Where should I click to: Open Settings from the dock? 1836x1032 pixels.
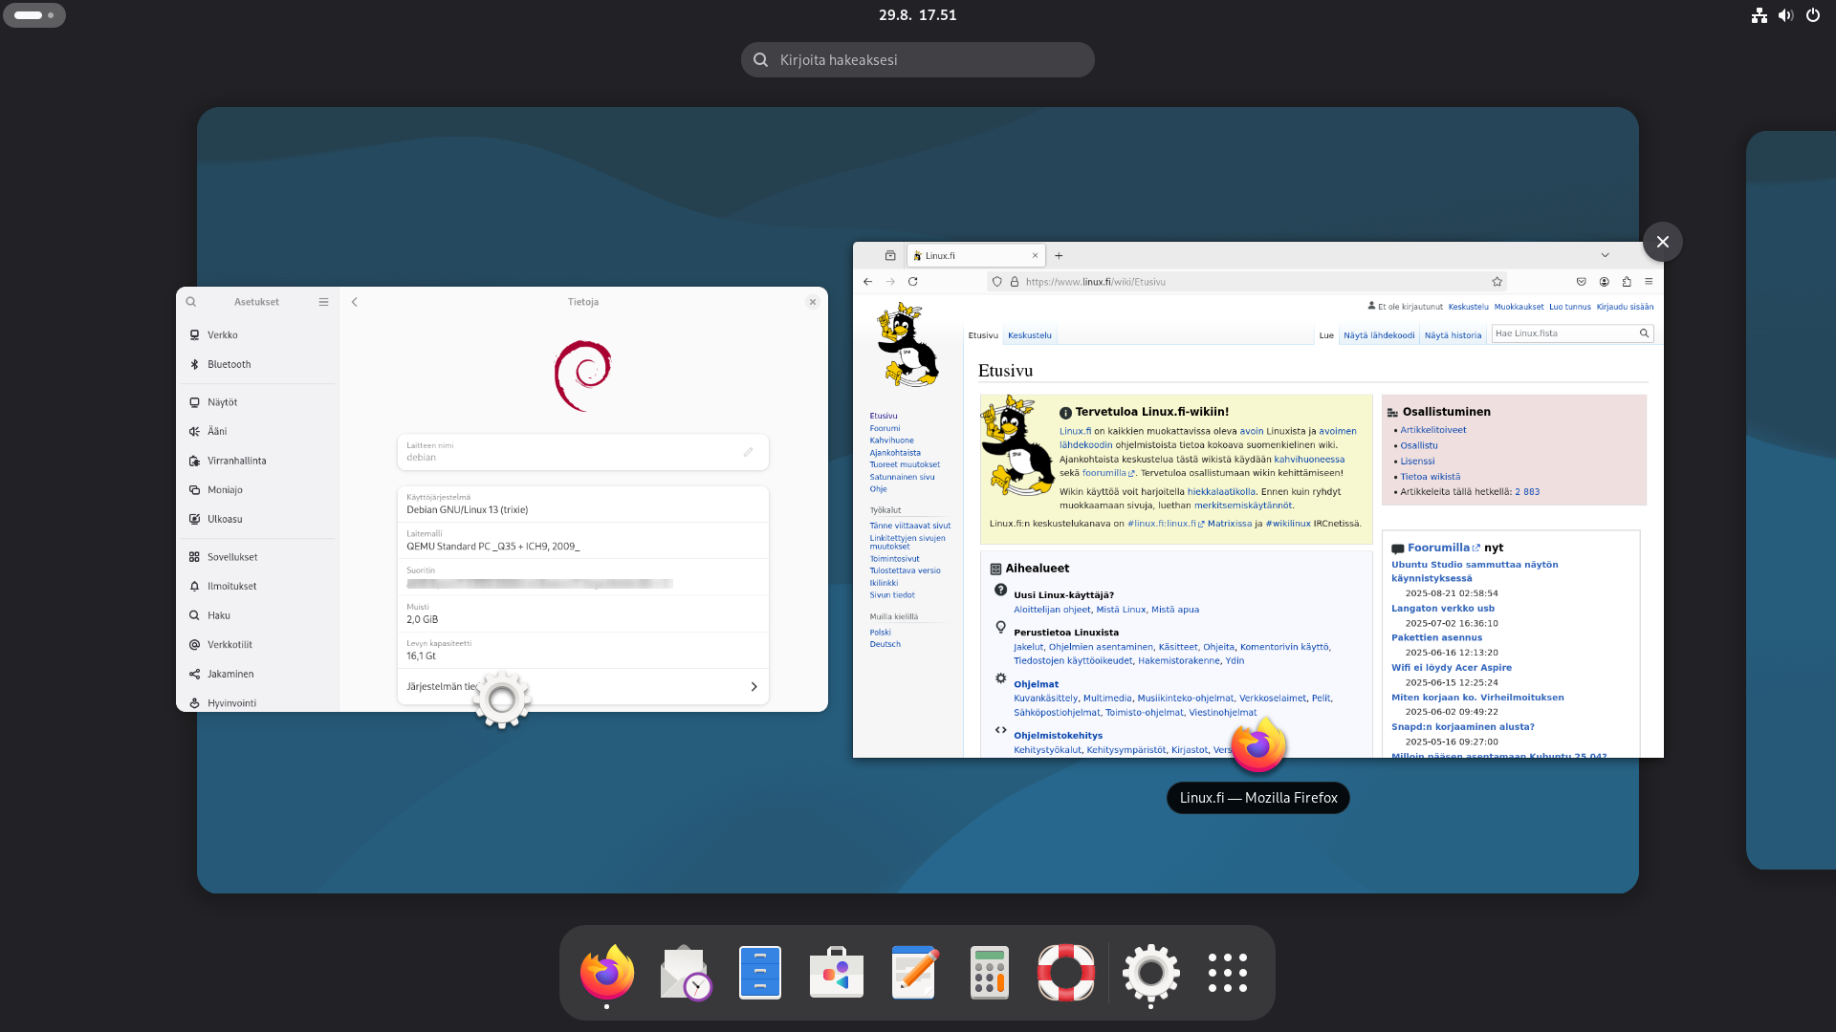[x=1150, y=973]
